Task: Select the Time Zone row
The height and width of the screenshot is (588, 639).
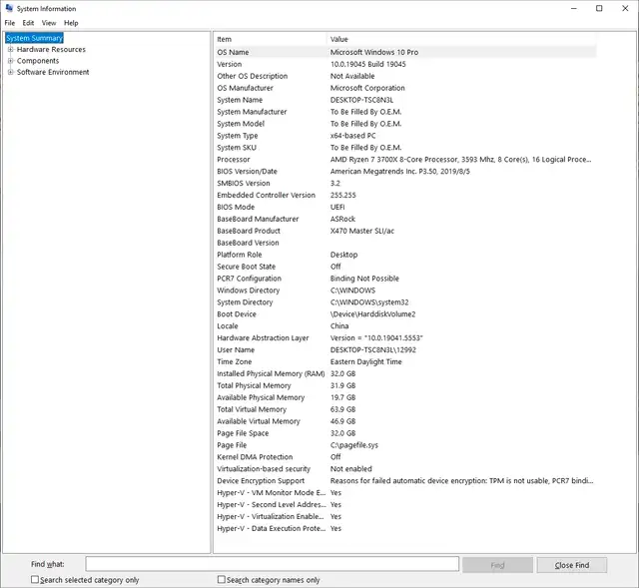Action: pyautogui.click(x=405, y=361)
